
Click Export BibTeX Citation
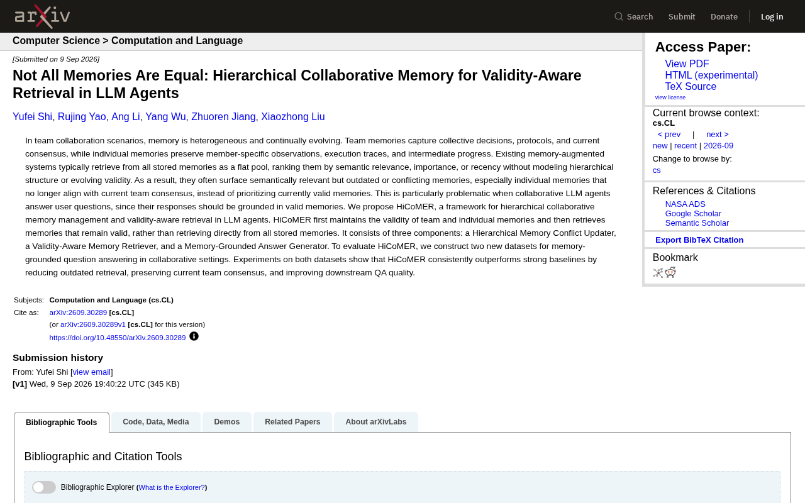tap(699, 240)
